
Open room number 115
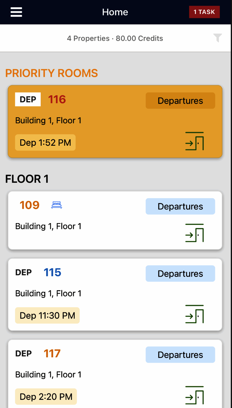click(x=52, y=273)
